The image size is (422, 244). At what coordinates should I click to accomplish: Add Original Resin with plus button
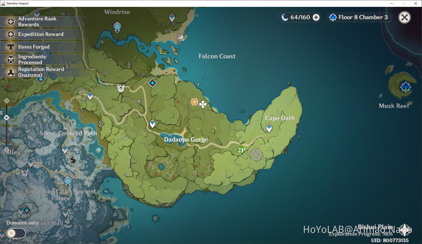[316, 17]
